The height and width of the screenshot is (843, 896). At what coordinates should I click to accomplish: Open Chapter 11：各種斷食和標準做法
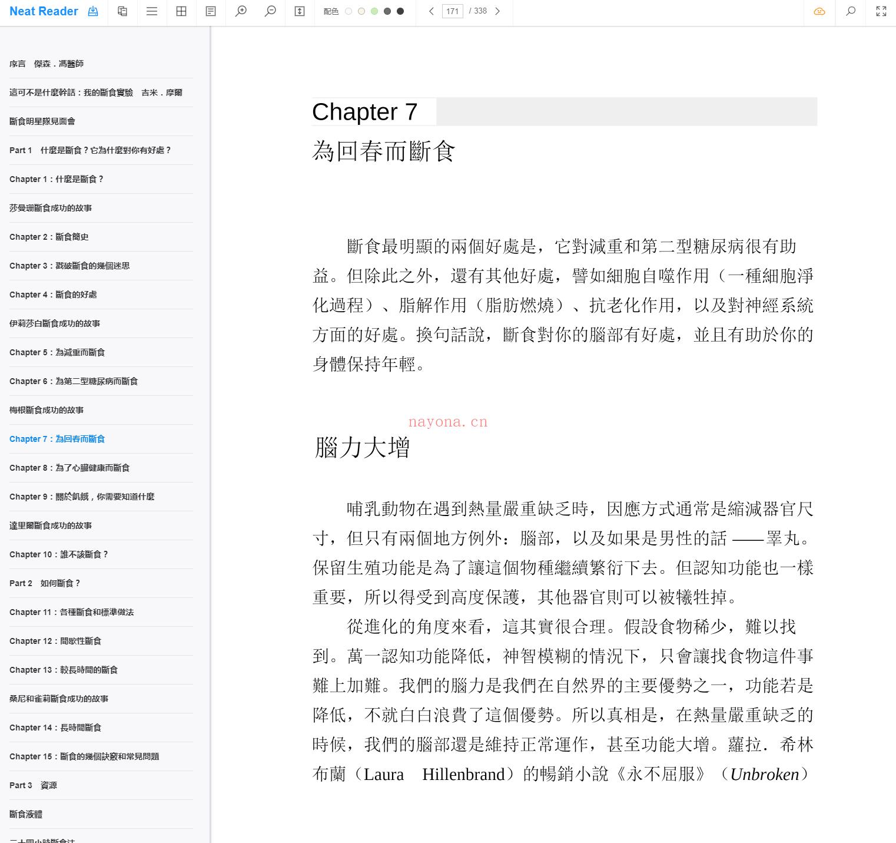point(101,612)
